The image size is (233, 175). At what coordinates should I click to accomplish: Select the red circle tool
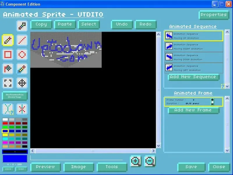point(22,54)
